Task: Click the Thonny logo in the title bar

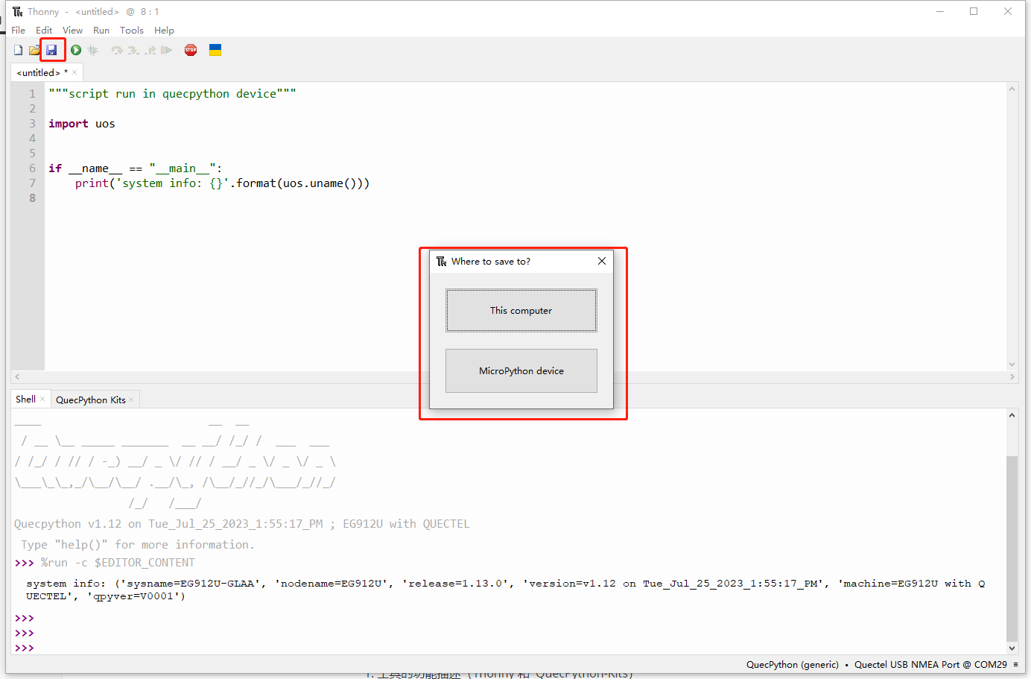Action: [18, 11]
